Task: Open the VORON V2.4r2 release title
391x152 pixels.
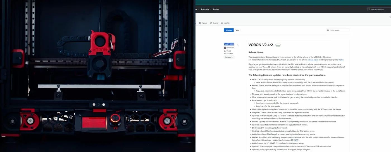Action: click(x=261, y=45)
